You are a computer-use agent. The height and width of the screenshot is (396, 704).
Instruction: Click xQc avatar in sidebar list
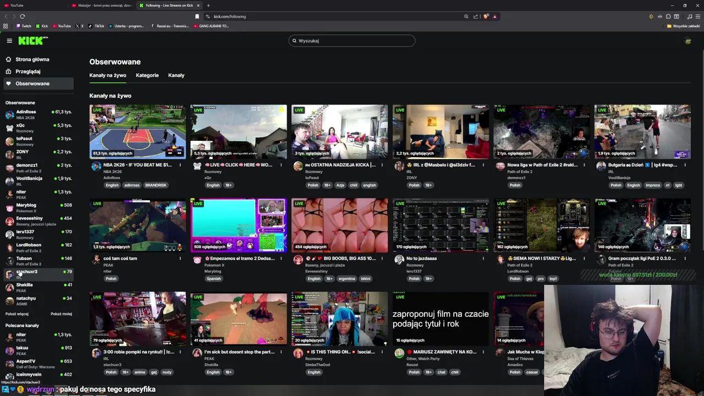tap(9, 128)
